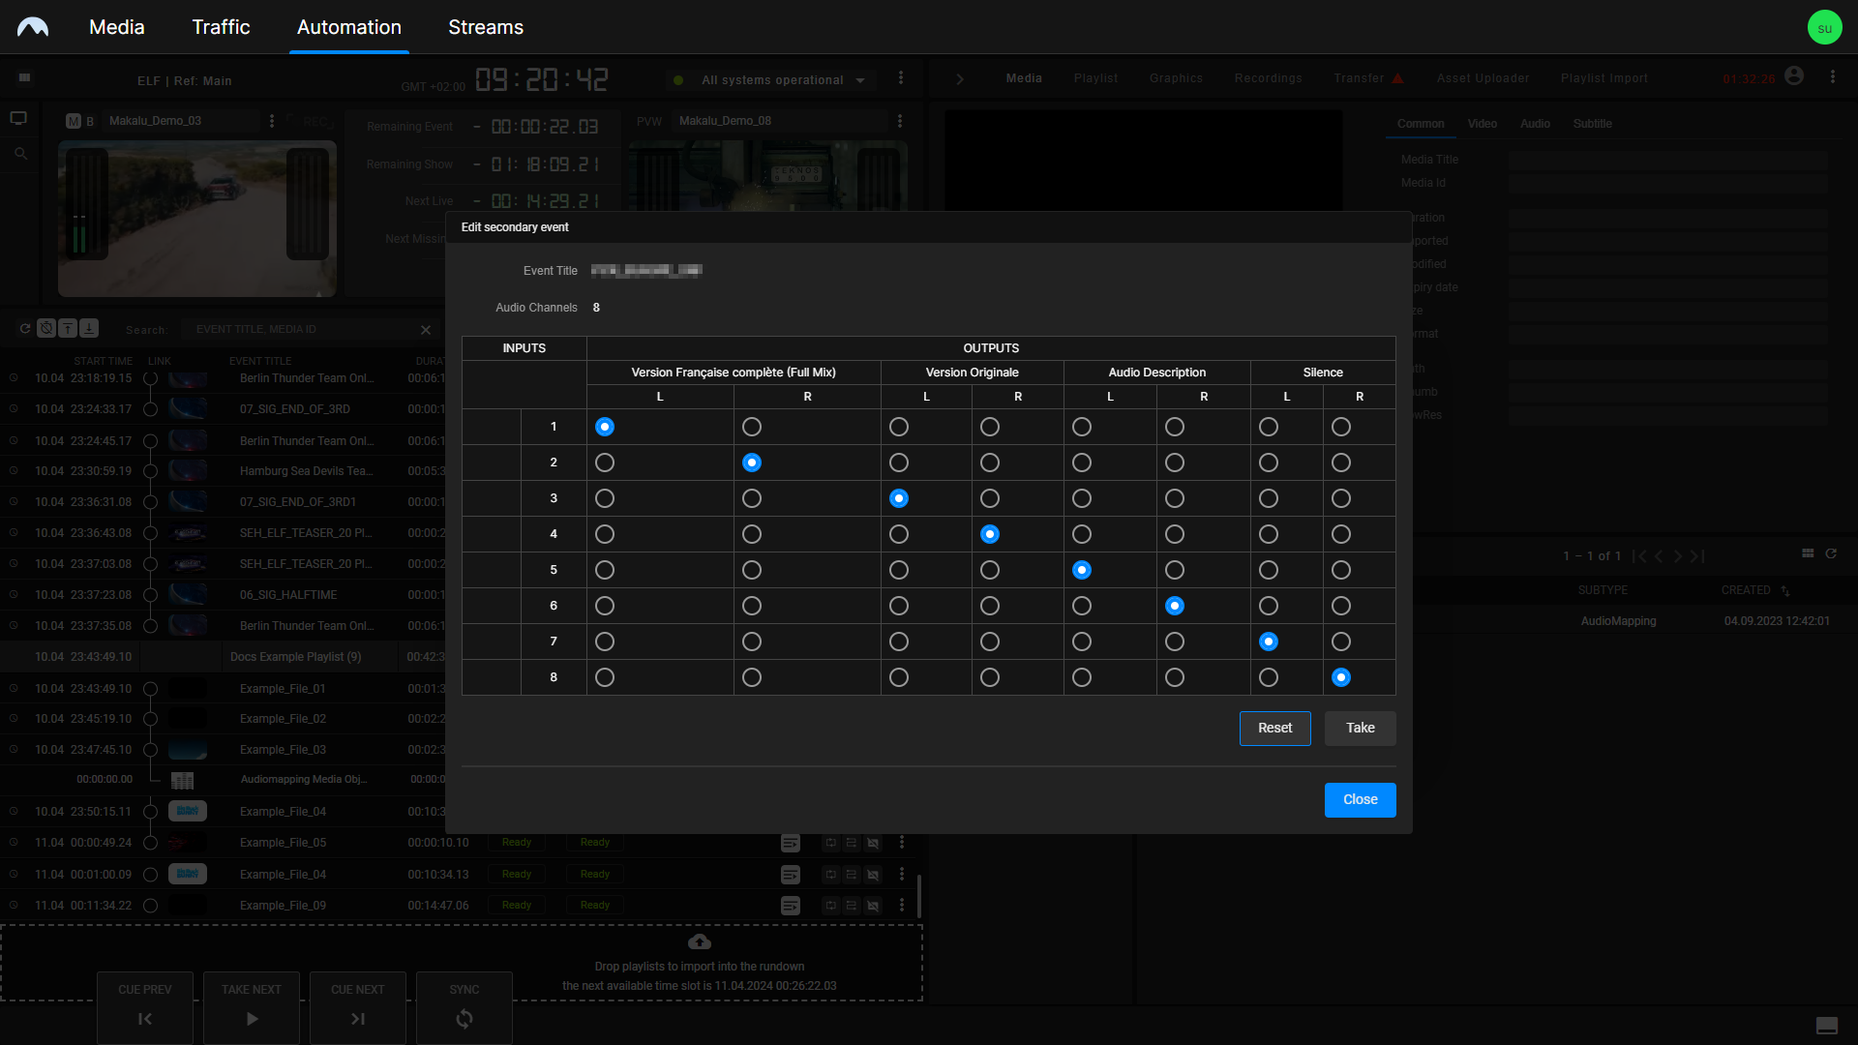Click the loop playback icon on the Example_File_04 row

[830, 875]
